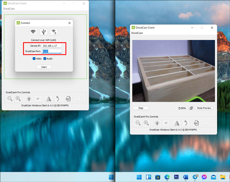
Task: Open Mail app from taskbar
Action: (x=213, y=177)
